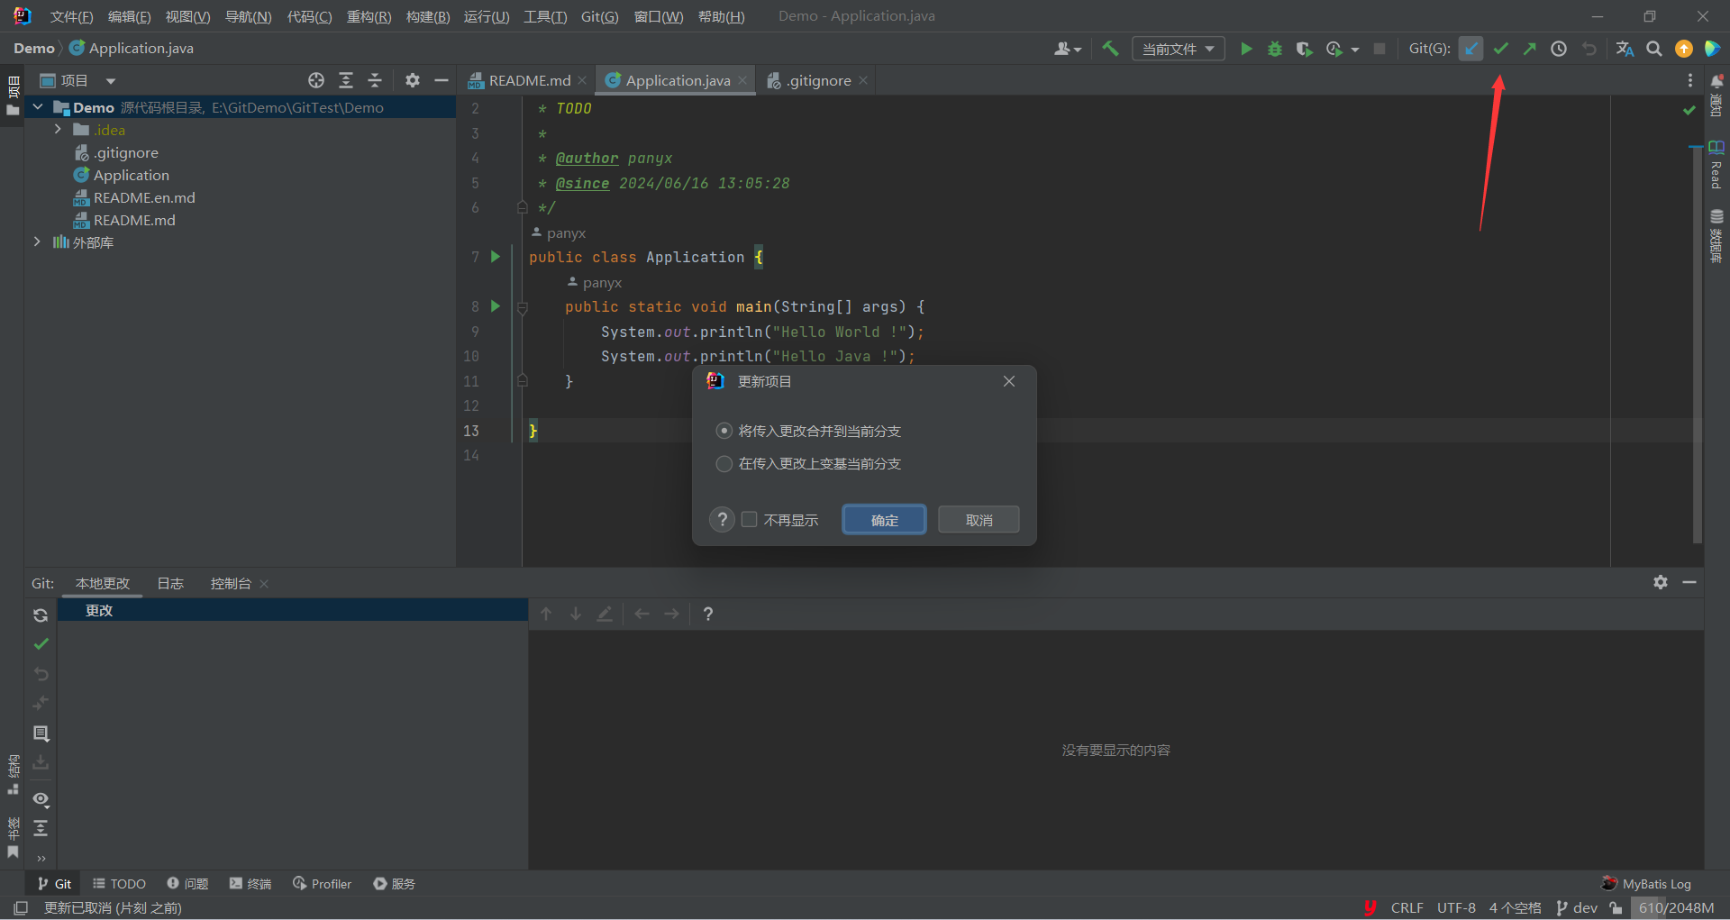This screenshot has width=1730, height=920.
Task: Refresh local changes in Git panel
Action: [41, 615]
